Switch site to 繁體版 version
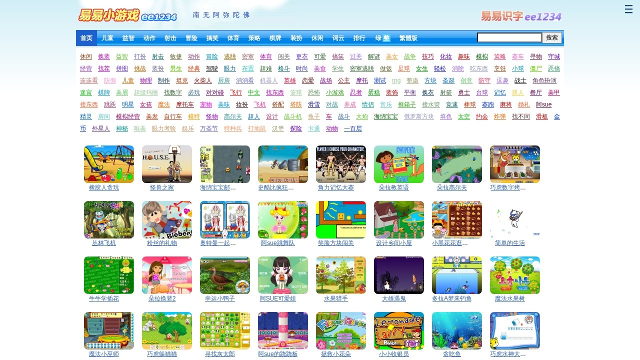Screen dimensions: 640x360 (408, 38)
